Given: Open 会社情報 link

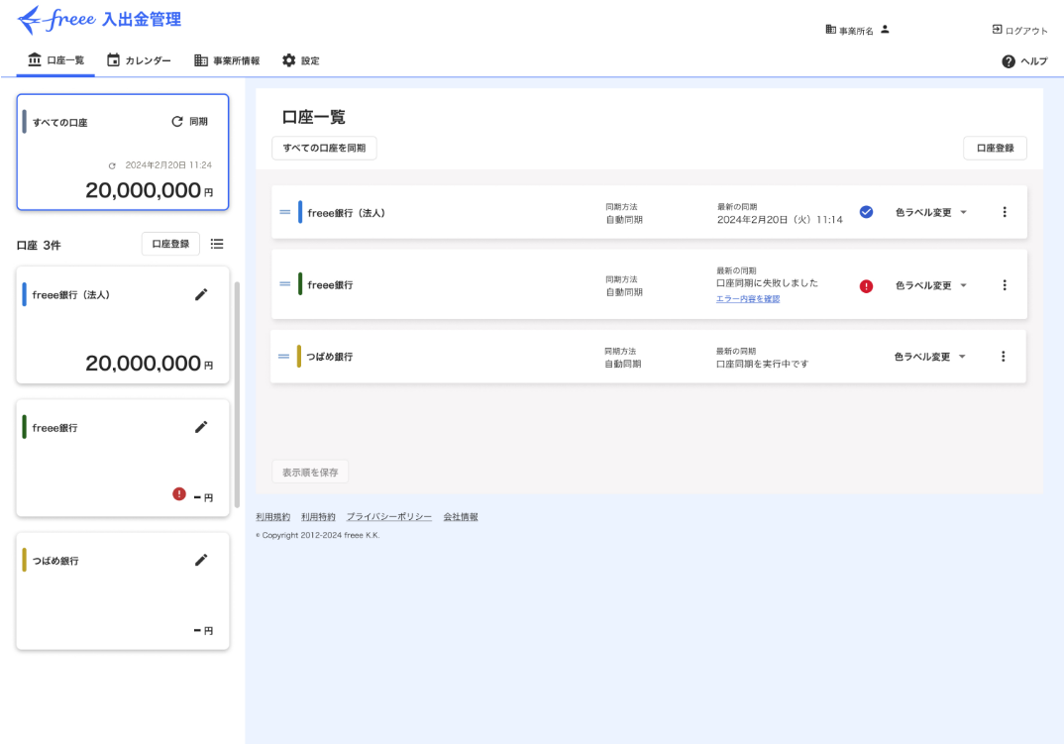Looking at the screenshot, I should pyautogui.click(x=461, y=516).
